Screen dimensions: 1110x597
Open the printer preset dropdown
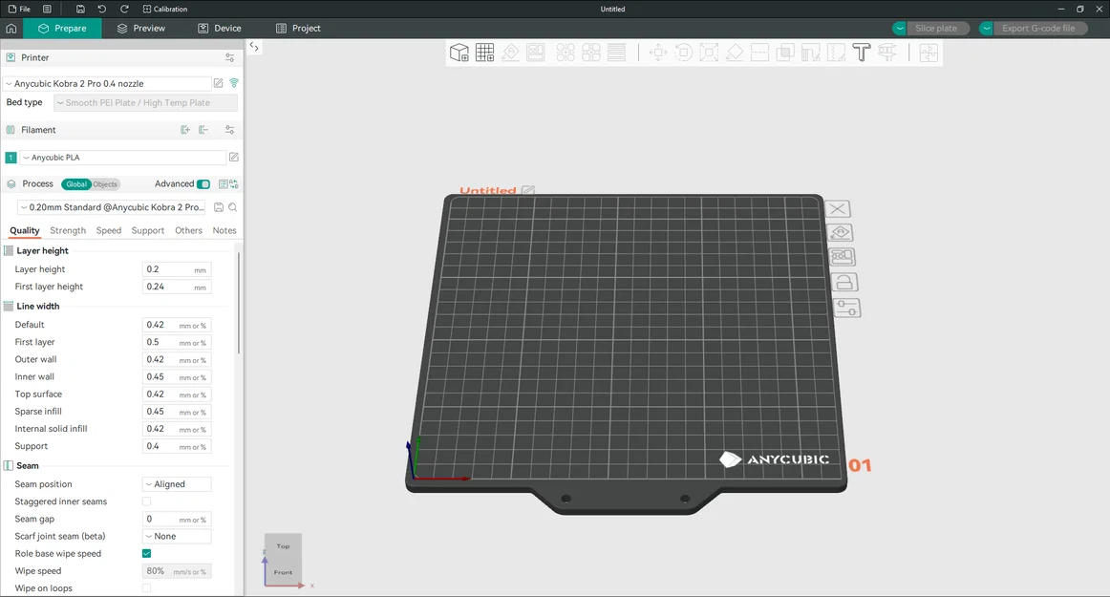[x=107, y=84]
